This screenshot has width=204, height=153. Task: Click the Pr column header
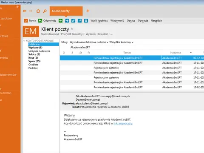pyautogui.click(x=89, y=53)
